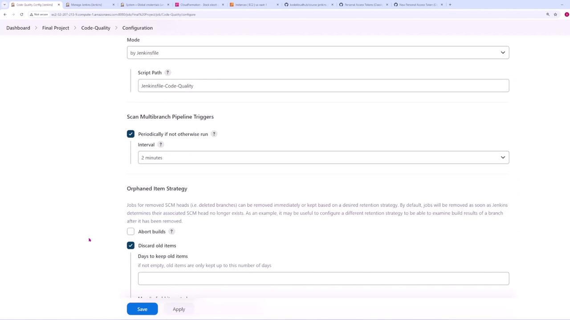The image size is (570, 320).
Task: Show help for Script Path
Action: [167, 72]
